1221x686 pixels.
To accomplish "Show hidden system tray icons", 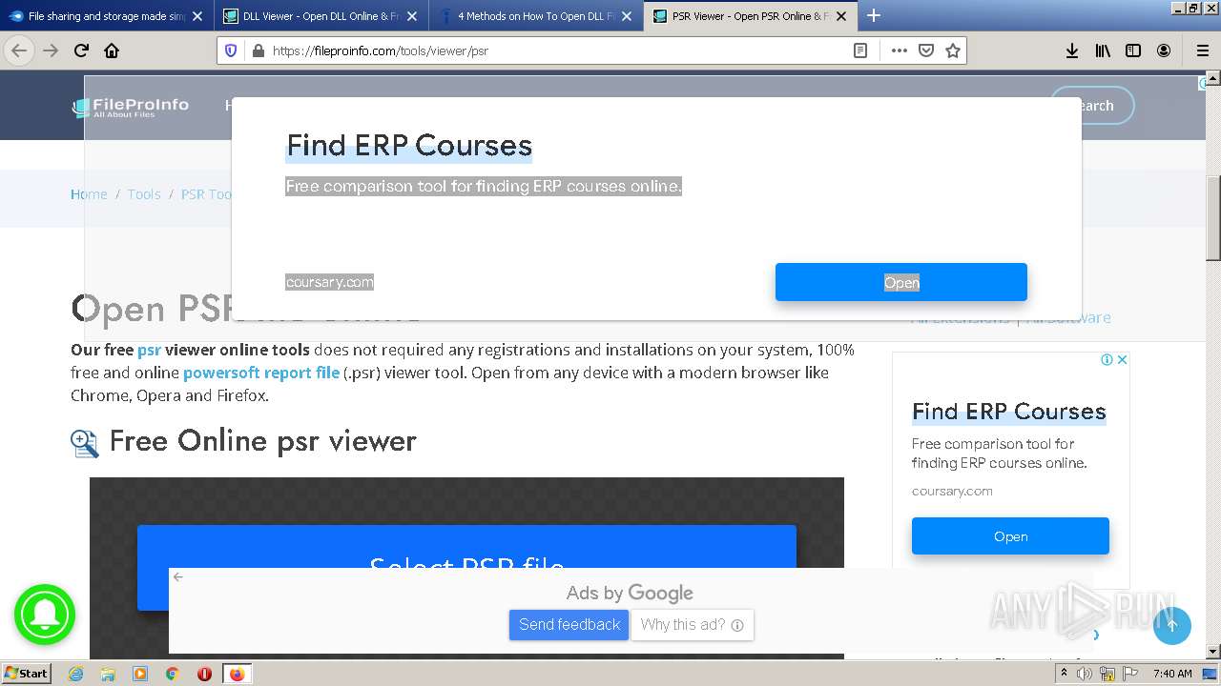I will (x=1064, y=674).
